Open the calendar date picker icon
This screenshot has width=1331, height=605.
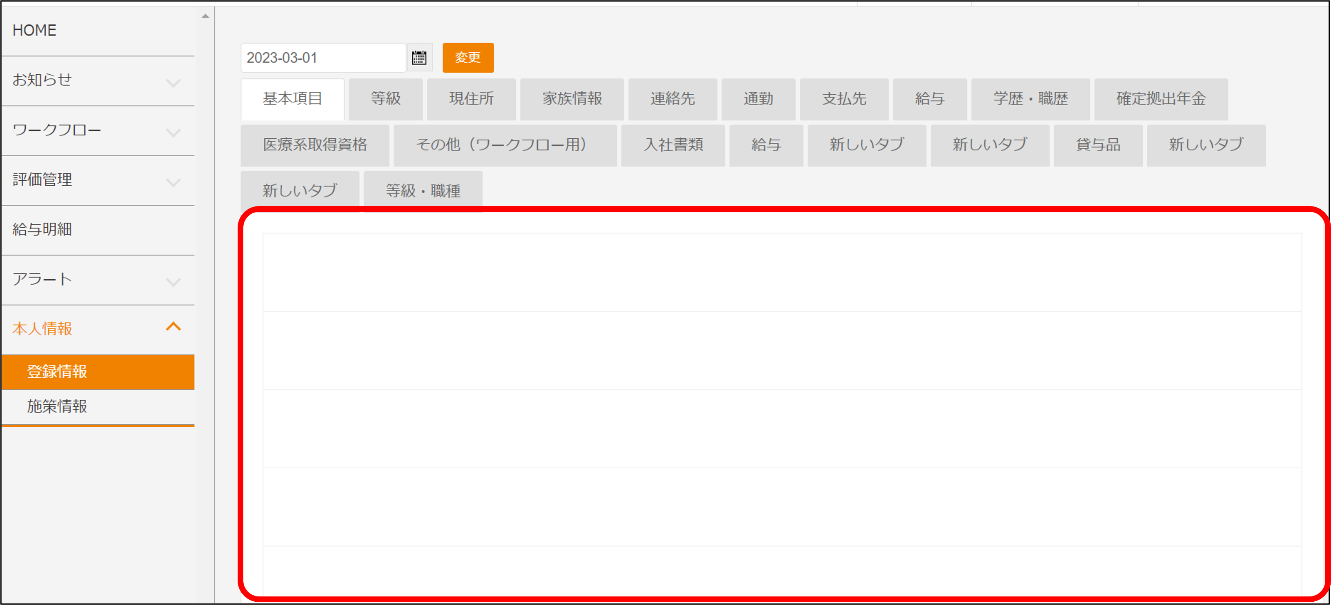(x=418, y=57)
